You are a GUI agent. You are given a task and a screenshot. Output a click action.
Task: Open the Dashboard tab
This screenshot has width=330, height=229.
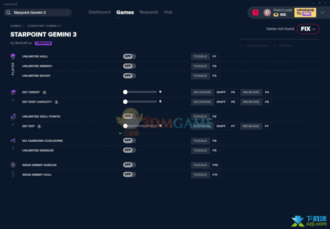100,12
